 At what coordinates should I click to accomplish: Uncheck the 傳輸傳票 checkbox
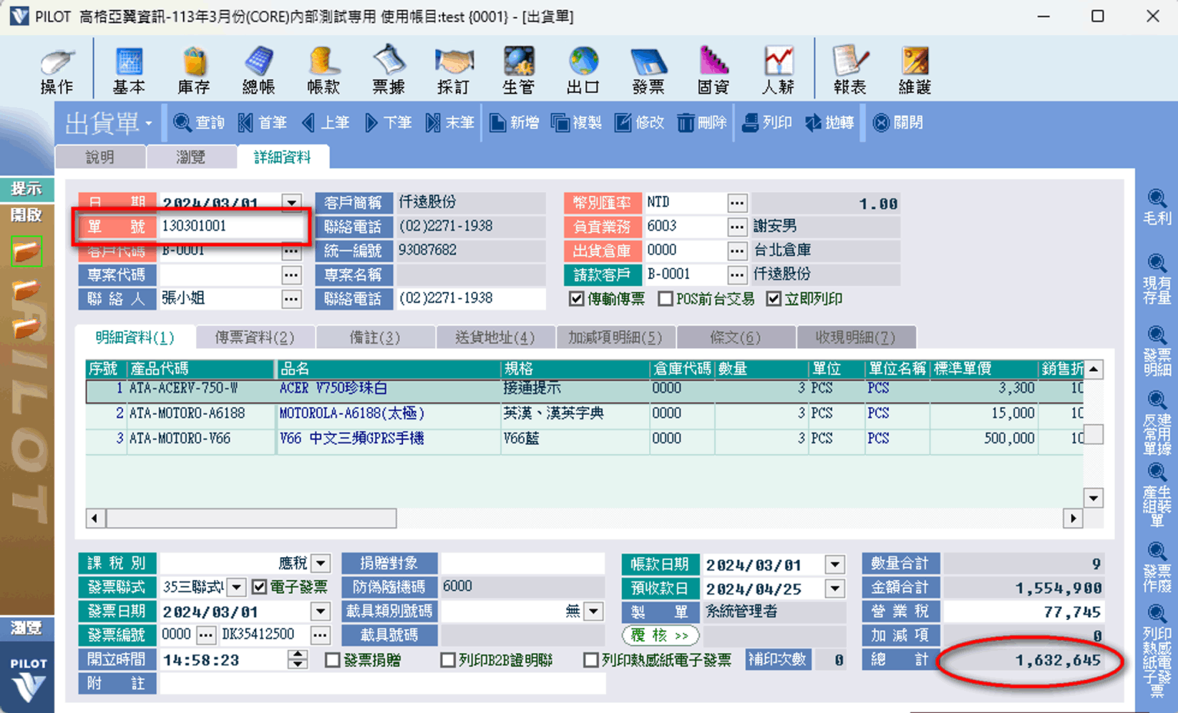point(577,299)
